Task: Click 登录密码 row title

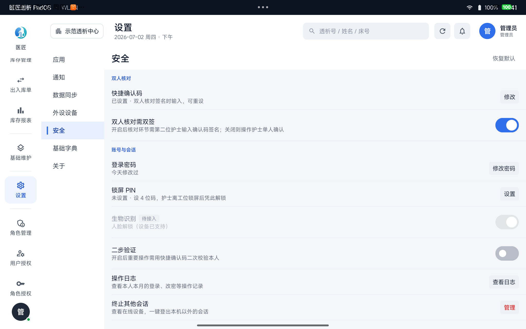Action: tap(124, 165)
